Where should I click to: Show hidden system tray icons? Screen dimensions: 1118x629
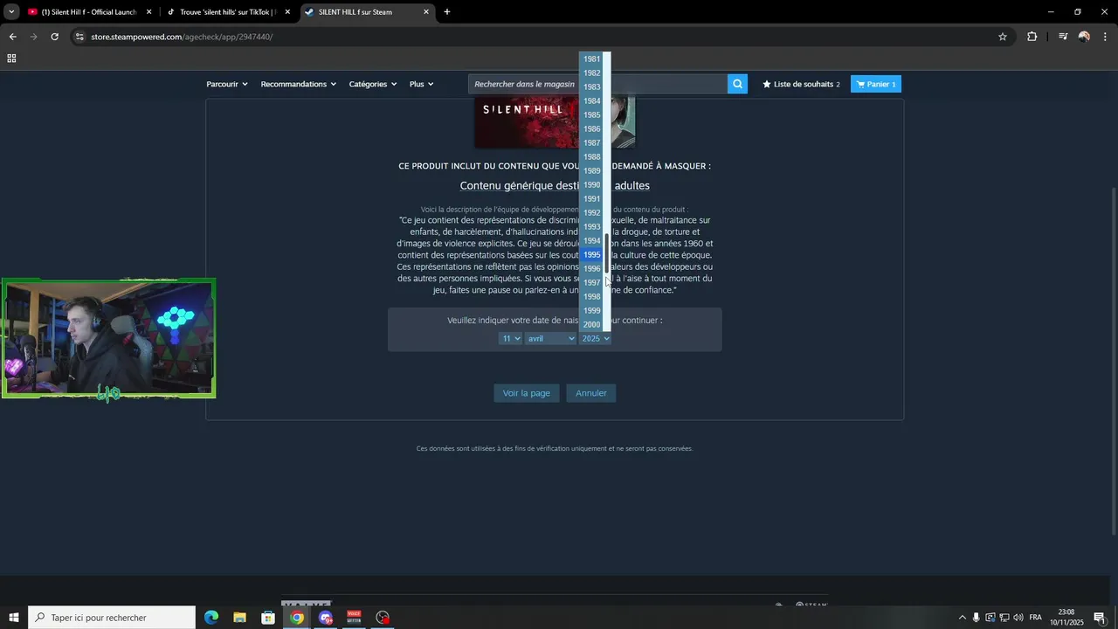(963, 618)
